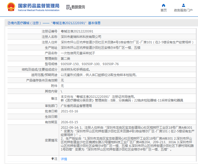Click the 产品名称 row label
This screenshot has height=164, width=198.
pos(51,53)
